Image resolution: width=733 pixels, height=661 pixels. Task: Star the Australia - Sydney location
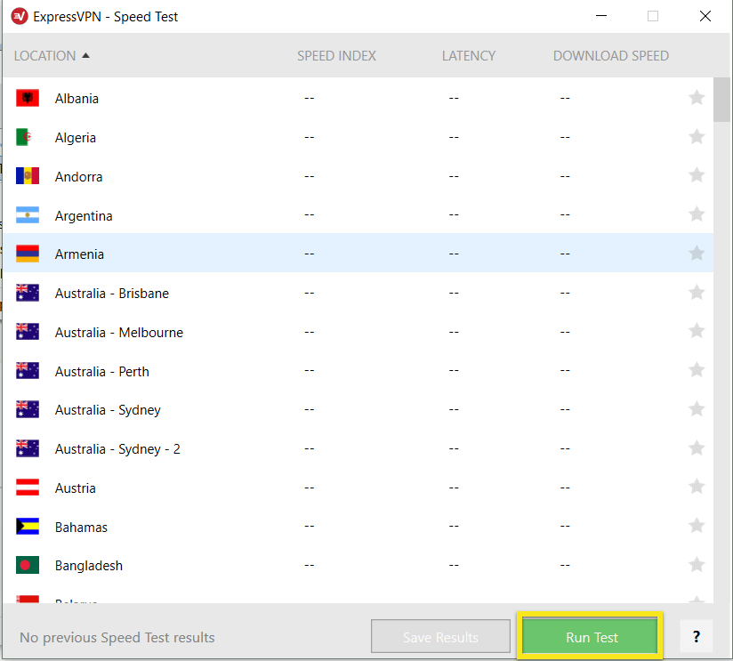pyautogui.click(x=697, y=409)
